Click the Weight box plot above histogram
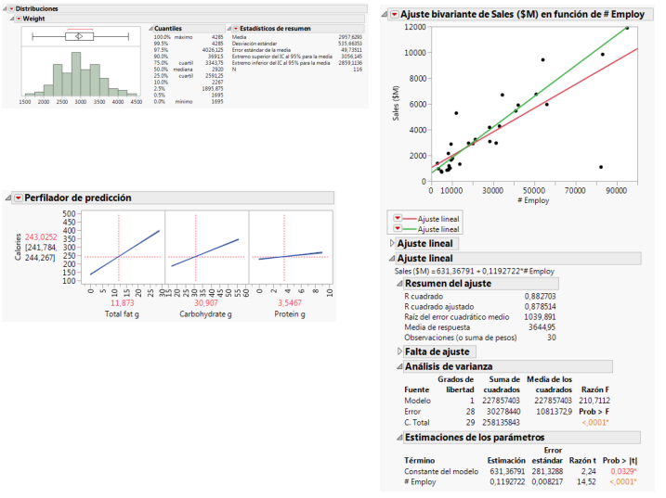Screen dimensions: 666x498 (x=80, y=36)
